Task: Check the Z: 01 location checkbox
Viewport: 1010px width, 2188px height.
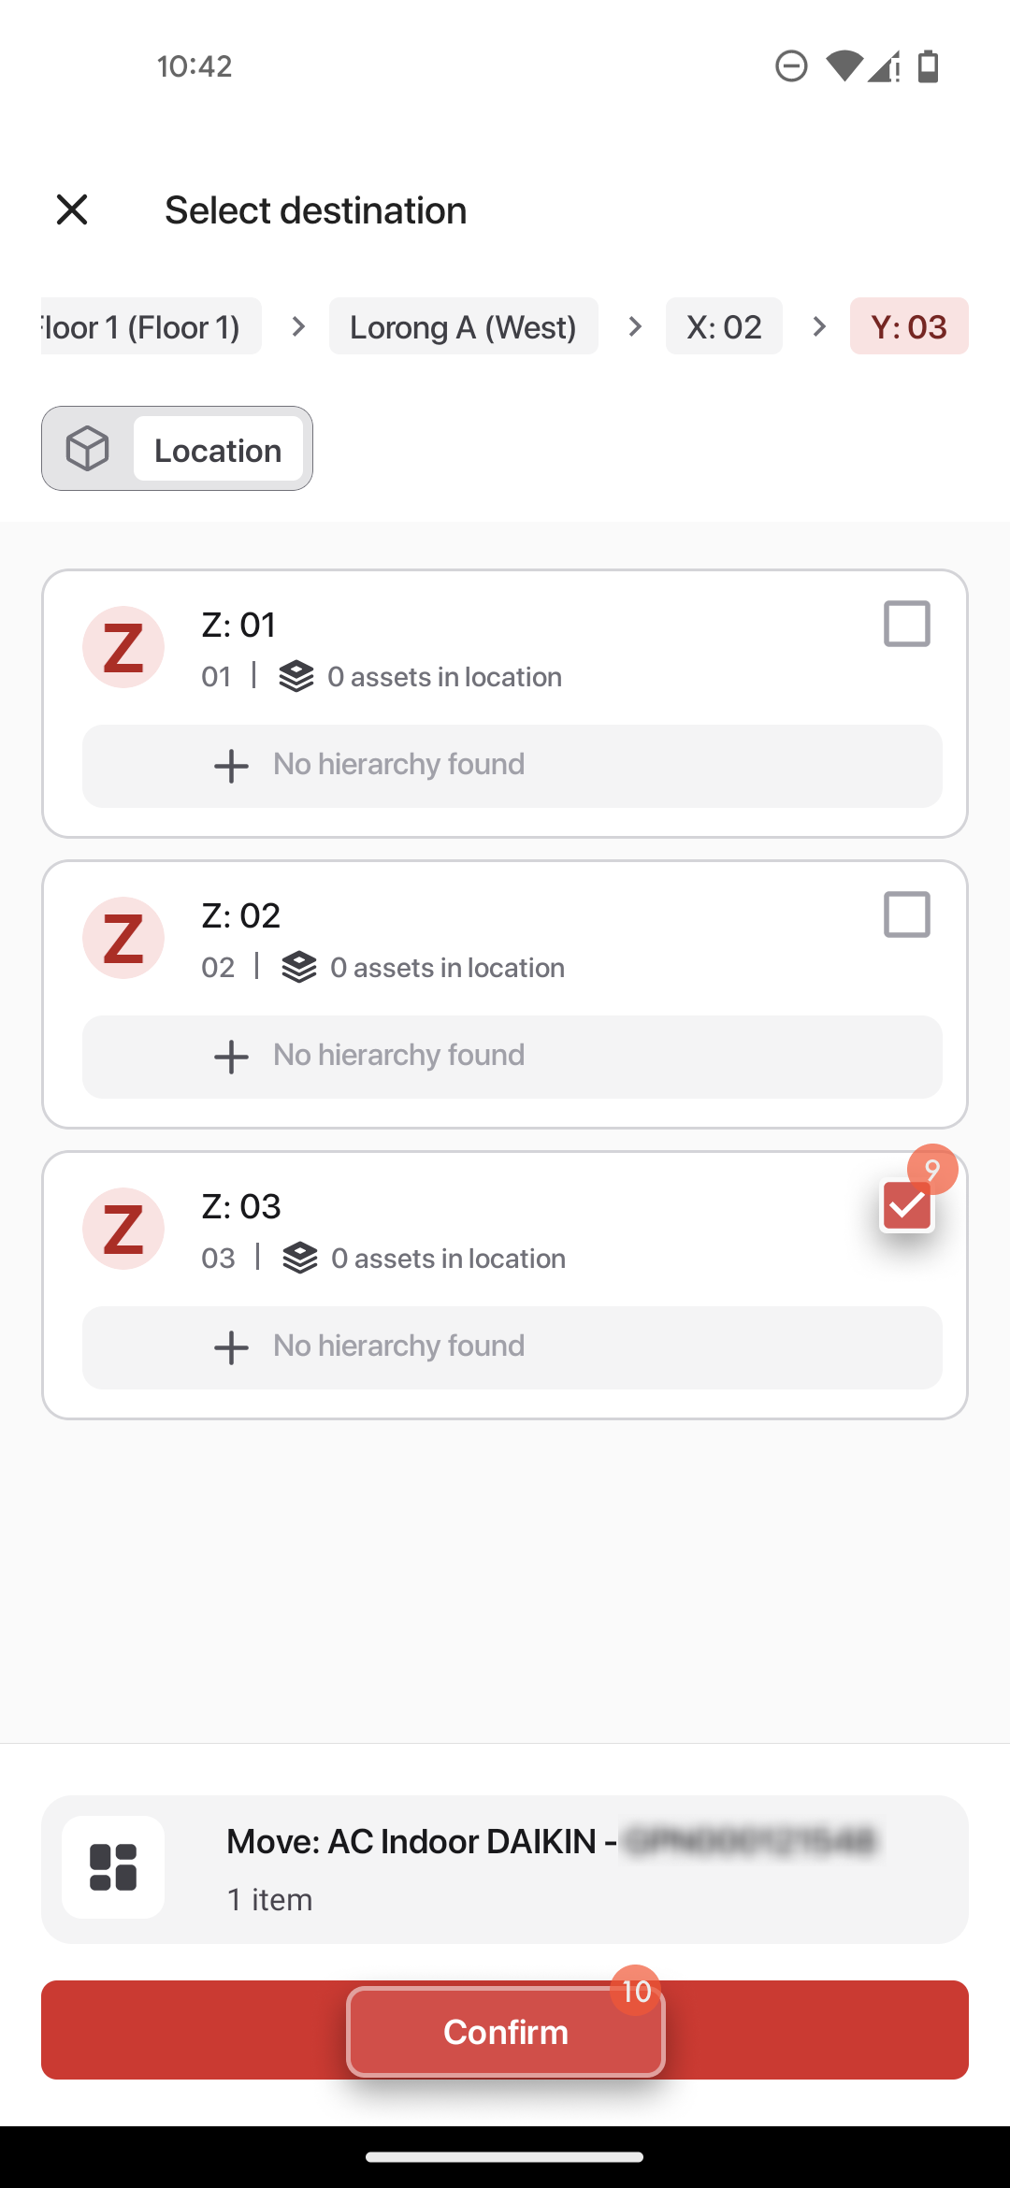Action: click(x=907, y=624)
